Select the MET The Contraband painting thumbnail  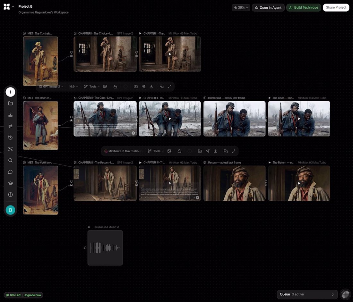40,61
